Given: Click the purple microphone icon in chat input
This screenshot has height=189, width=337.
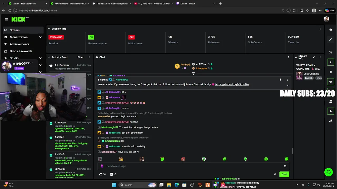Looking at the screenshot, I should point(102,166).
